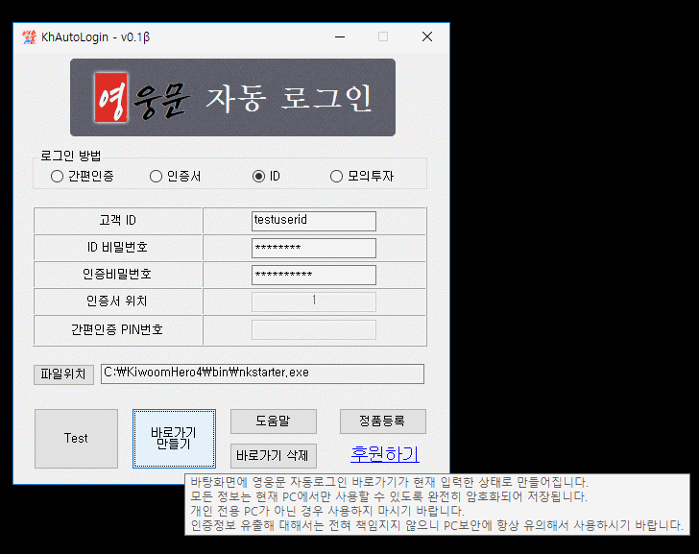The height and width of the screenshot is (554, 699).
Task: Minimize the KhAutoLogin window
Action: click(x=339, y=37)
